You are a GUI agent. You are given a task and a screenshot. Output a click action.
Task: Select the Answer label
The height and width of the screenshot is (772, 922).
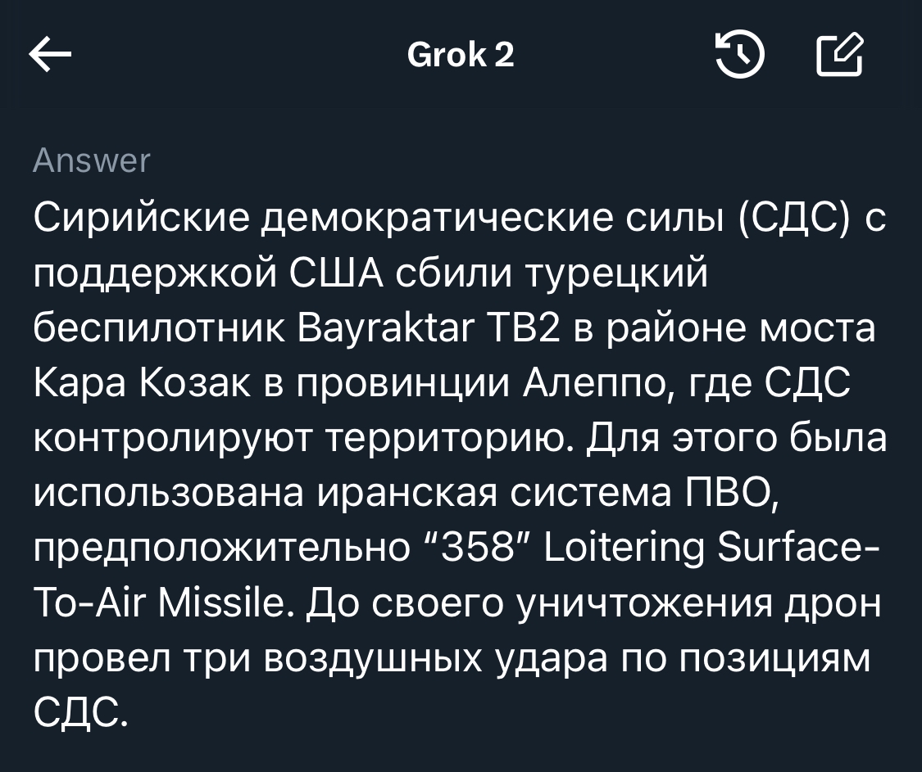(92, 160)
